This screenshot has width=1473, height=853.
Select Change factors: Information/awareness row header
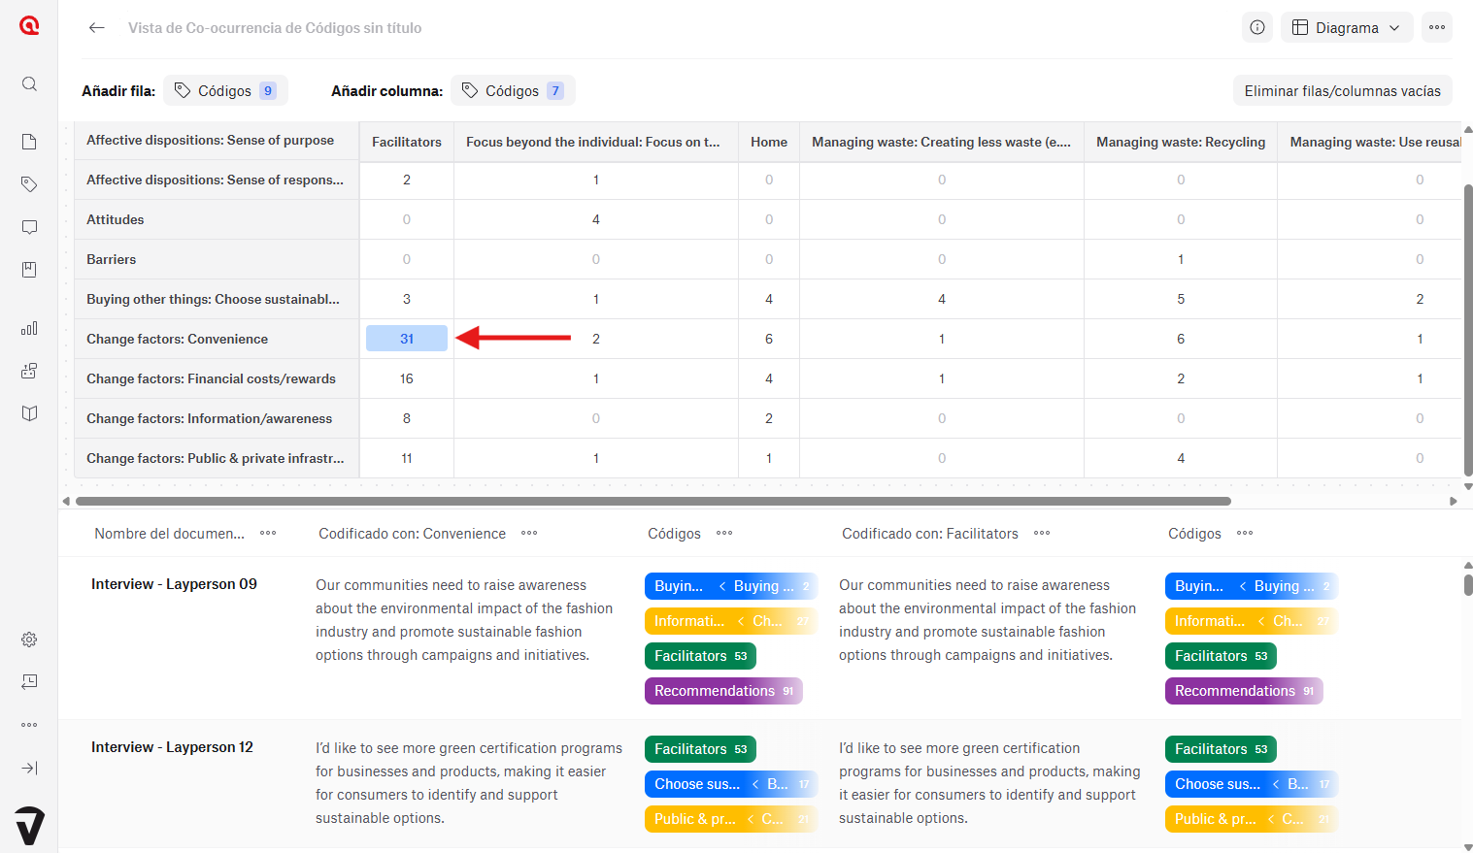[218, 418]
